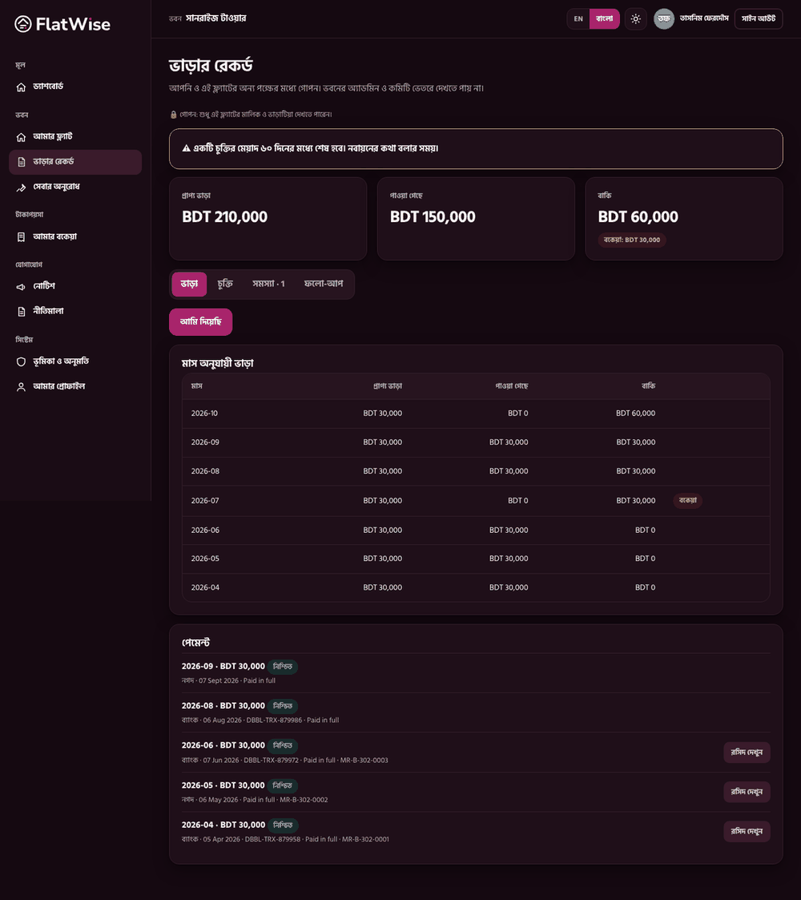Click the BDT 150,000 received amount
Screen dimensions: 801x900
433,217
